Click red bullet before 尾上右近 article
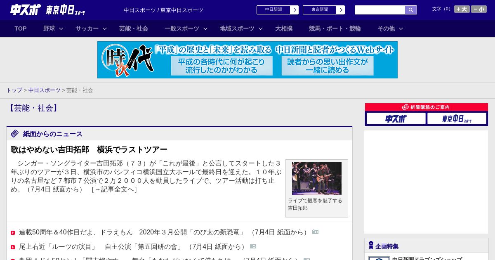 (13, 247)
